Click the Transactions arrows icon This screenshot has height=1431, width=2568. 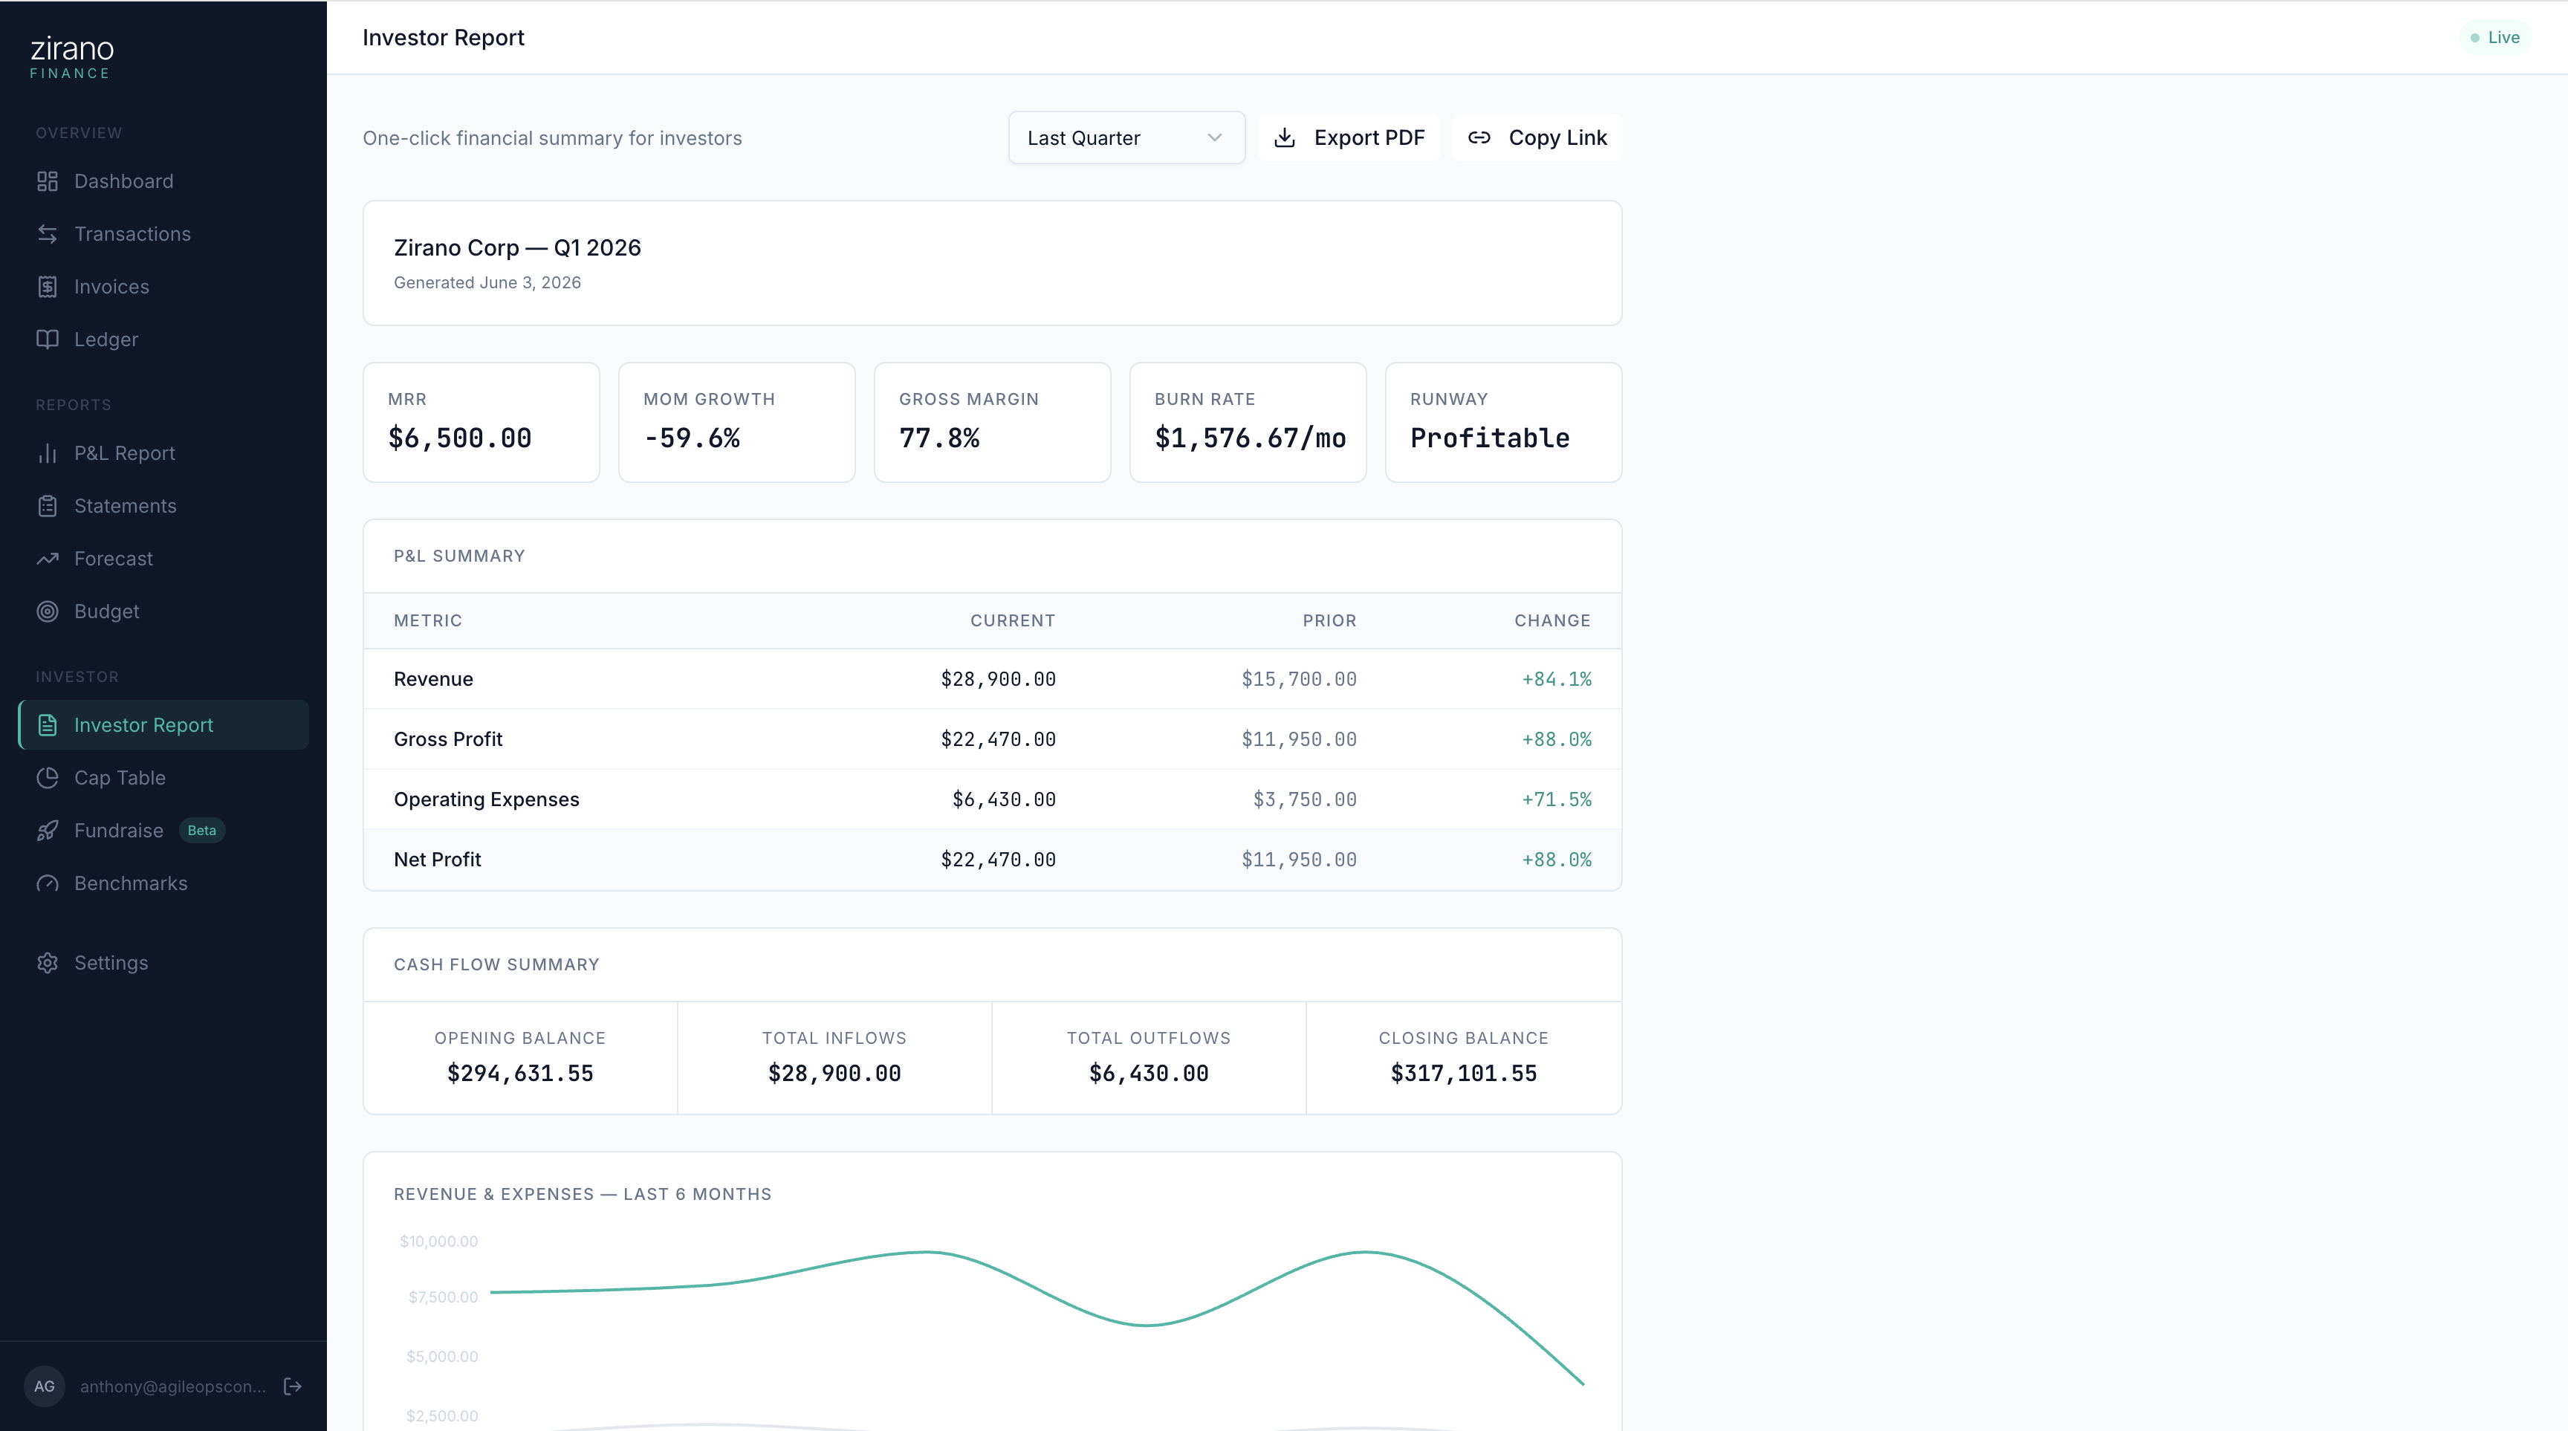point(47,234)
